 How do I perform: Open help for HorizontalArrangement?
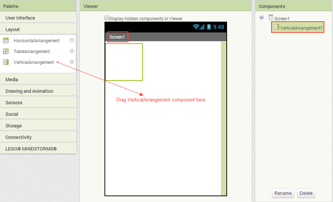coord(72,41)
